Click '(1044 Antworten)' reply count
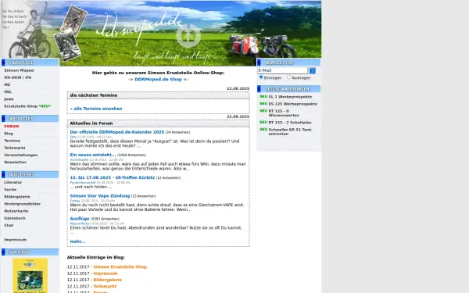The image size is (469, 293). tap(131, 155)
